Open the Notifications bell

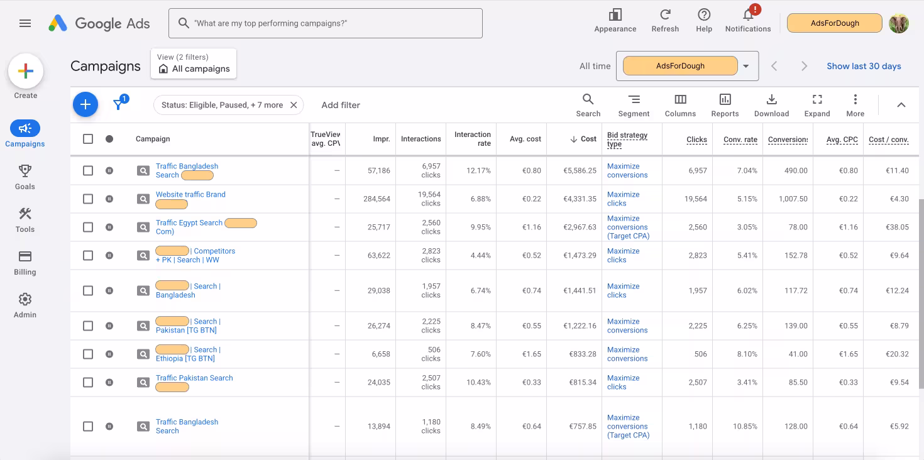click(x=748, y=14)
